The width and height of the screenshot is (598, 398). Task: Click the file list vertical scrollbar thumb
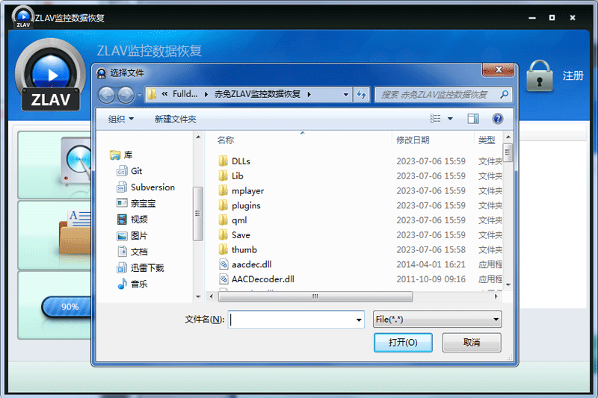click(x=508, y=152)
